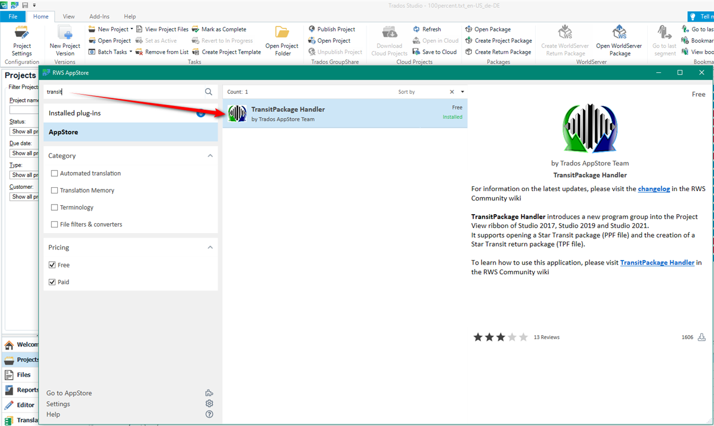The width and height of the screenshot is (714, 426).
Task: Open the New Project dropdown arrow
Action: pos(132,29)
